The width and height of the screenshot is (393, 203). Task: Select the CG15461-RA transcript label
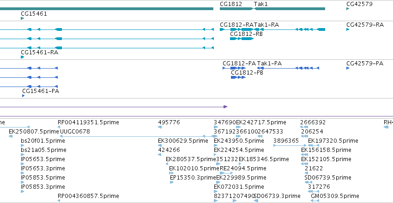click(x=39, y=52)
